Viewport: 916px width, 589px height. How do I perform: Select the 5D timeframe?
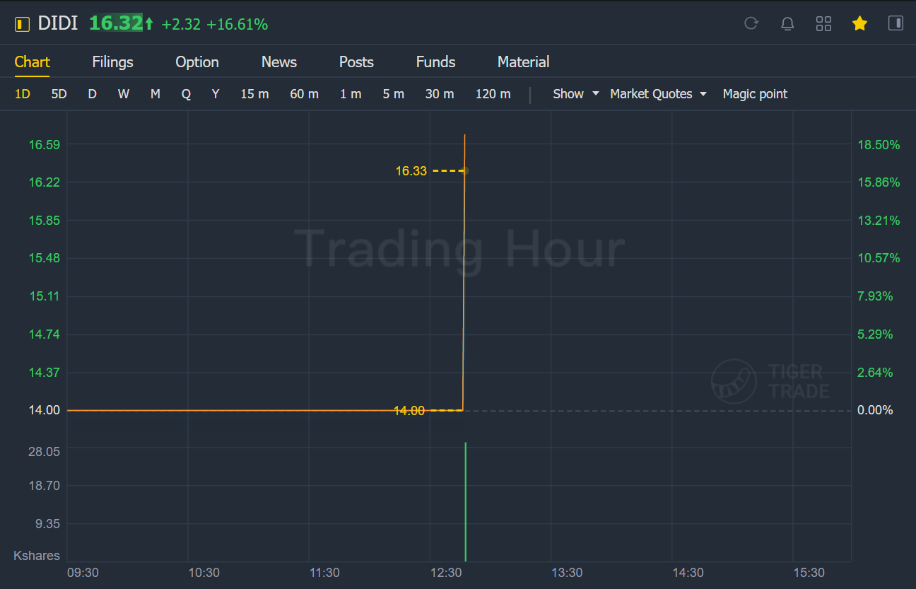coord(59,94)
